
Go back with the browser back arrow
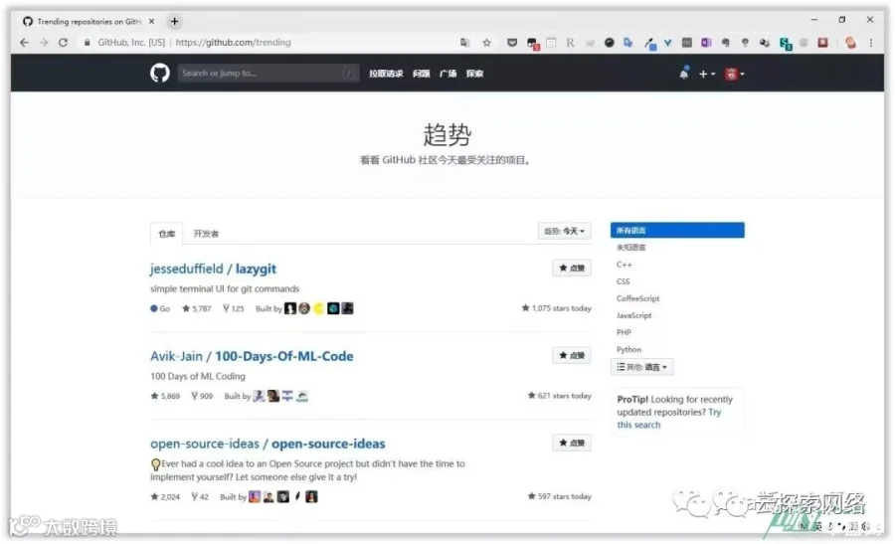(24, 42)
